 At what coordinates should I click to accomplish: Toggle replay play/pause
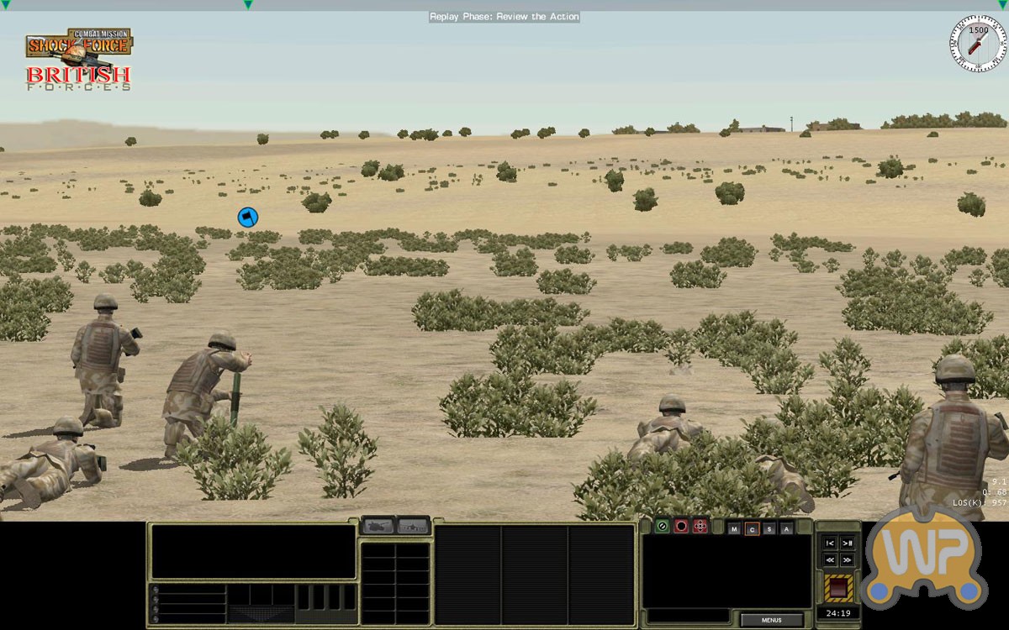(848, 543)
